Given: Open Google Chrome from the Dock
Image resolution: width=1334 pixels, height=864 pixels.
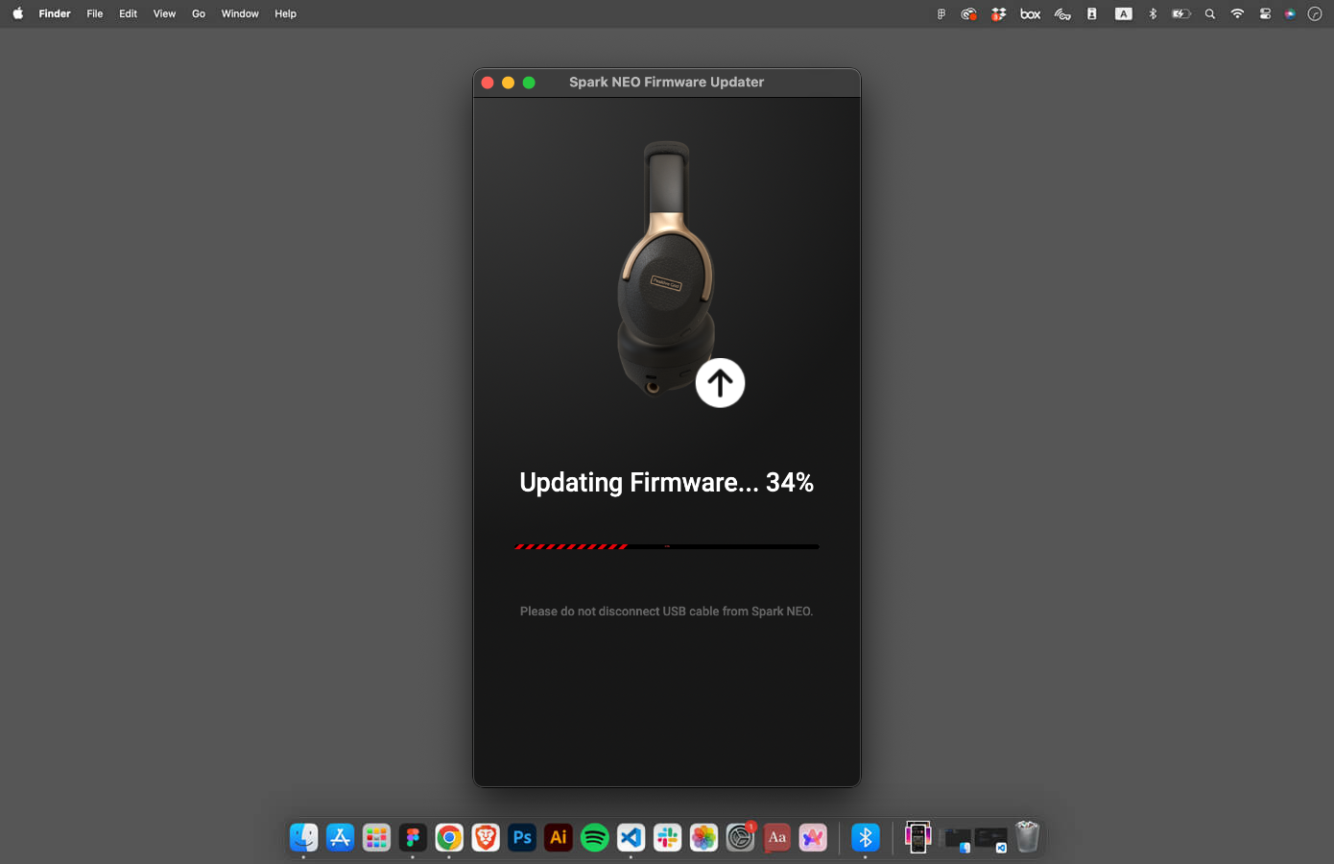Looking at the screenshot, I should [449, 837].
